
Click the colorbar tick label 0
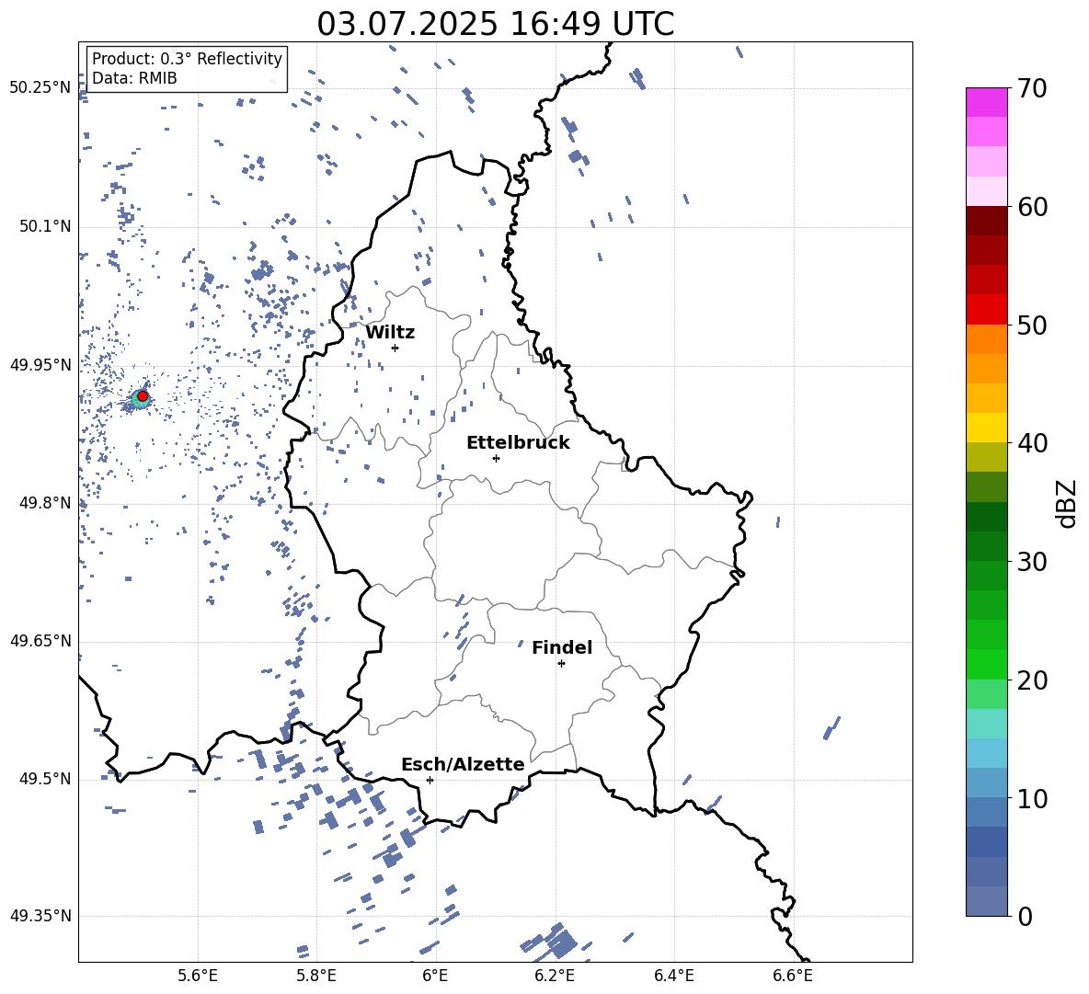coord(1025,916)
